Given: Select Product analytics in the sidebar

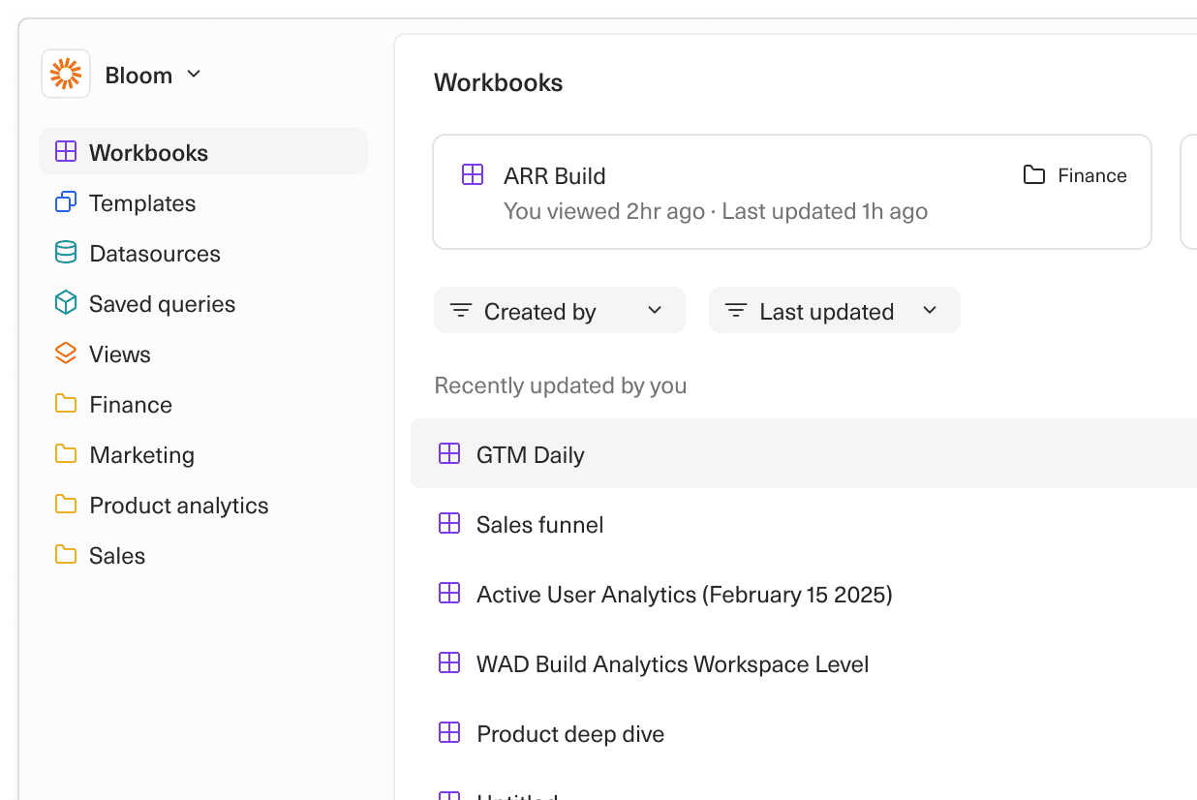Looking at the screenshot, I should pyautogui.click(x=178, y=505).
